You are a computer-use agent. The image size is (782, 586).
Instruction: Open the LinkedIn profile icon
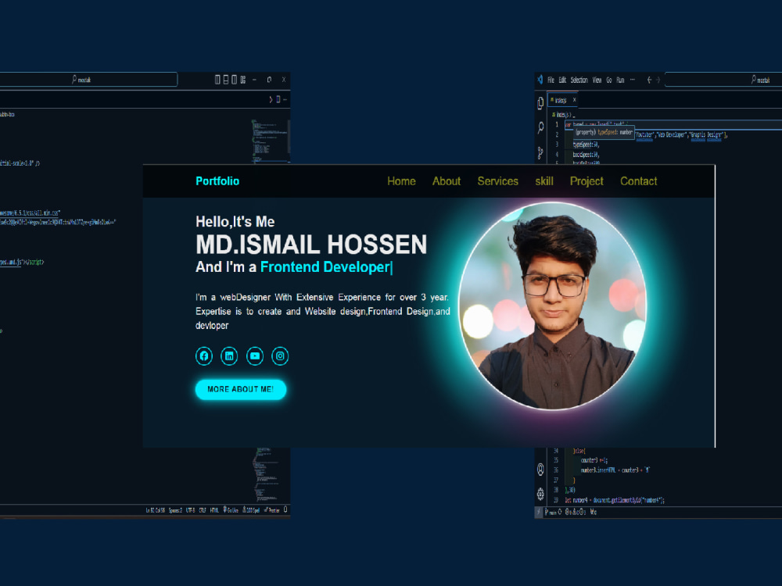tap(229, 356)
